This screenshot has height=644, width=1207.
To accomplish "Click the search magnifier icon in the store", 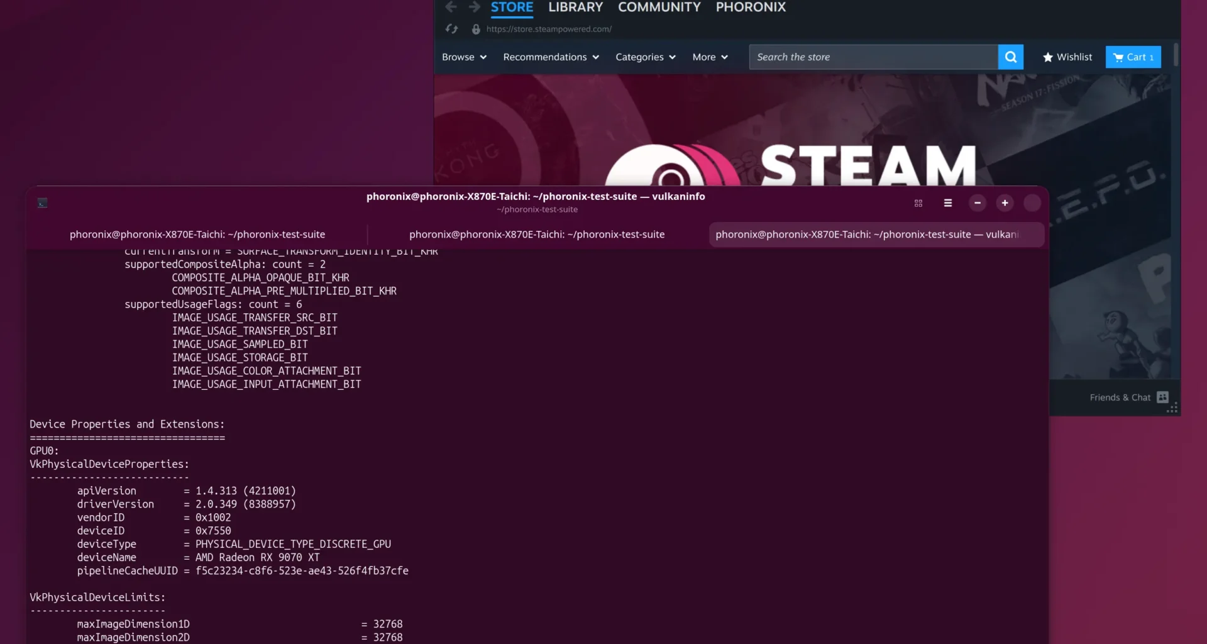I will click(x=1010, y=57).
